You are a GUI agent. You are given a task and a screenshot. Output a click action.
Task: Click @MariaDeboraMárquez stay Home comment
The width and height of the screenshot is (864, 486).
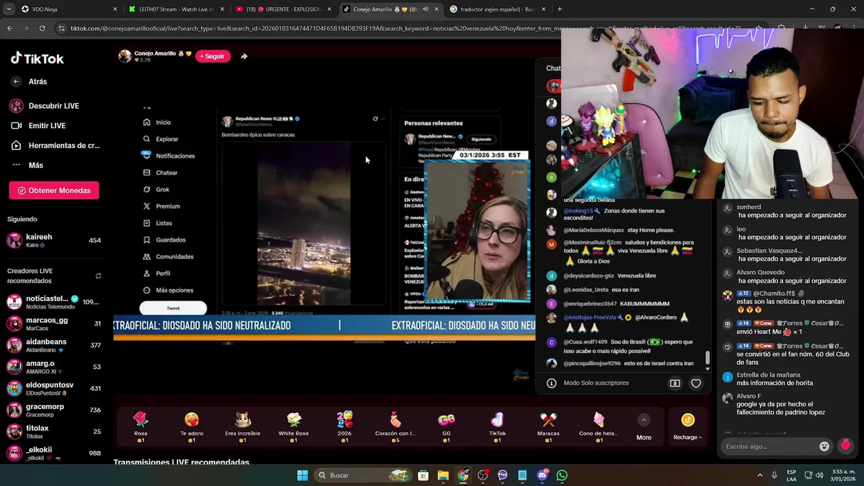pos(618,230)
